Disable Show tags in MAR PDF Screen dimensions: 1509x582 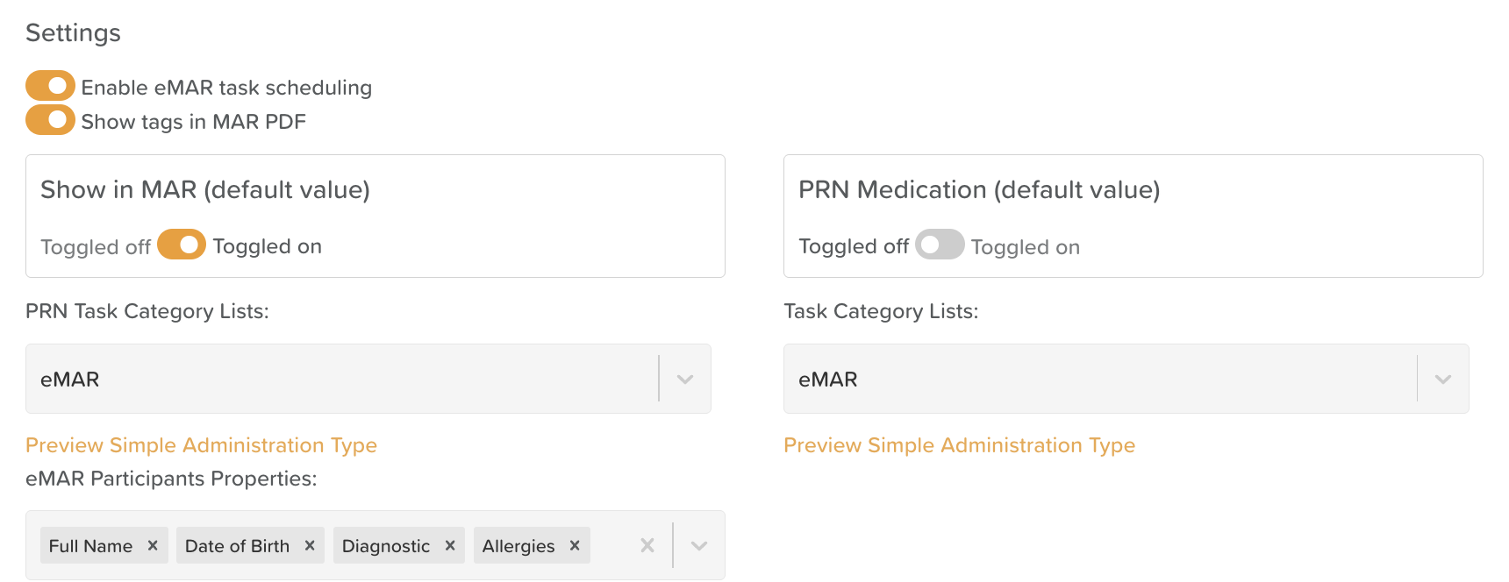click(50, 120)
